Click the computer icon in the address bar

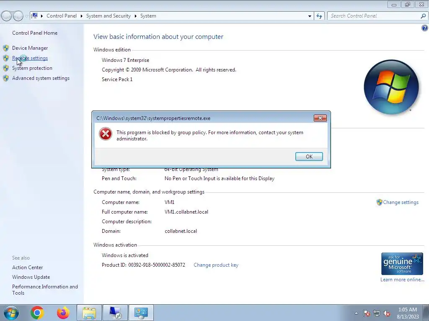pyautogui.click(x=34, y=15)
